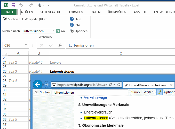
Task: Confirm formula entry checkmark icon
Action: point(51,45)
